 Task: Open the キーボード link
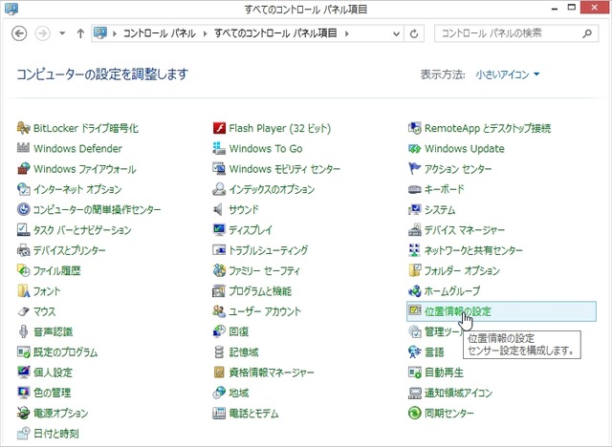pyautogui.click(x=445, y=189)
